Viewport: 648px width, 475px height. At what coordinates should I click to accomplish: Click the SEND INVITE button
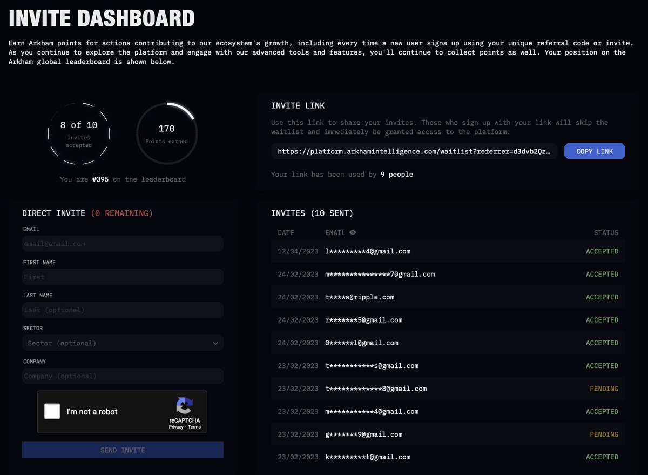coord(123,450)
